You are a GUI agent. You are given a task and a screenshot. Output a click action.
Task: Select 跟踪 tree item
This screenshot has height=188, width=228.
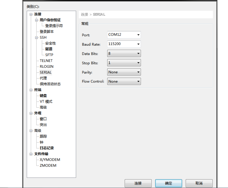click(x=43, y=137)
